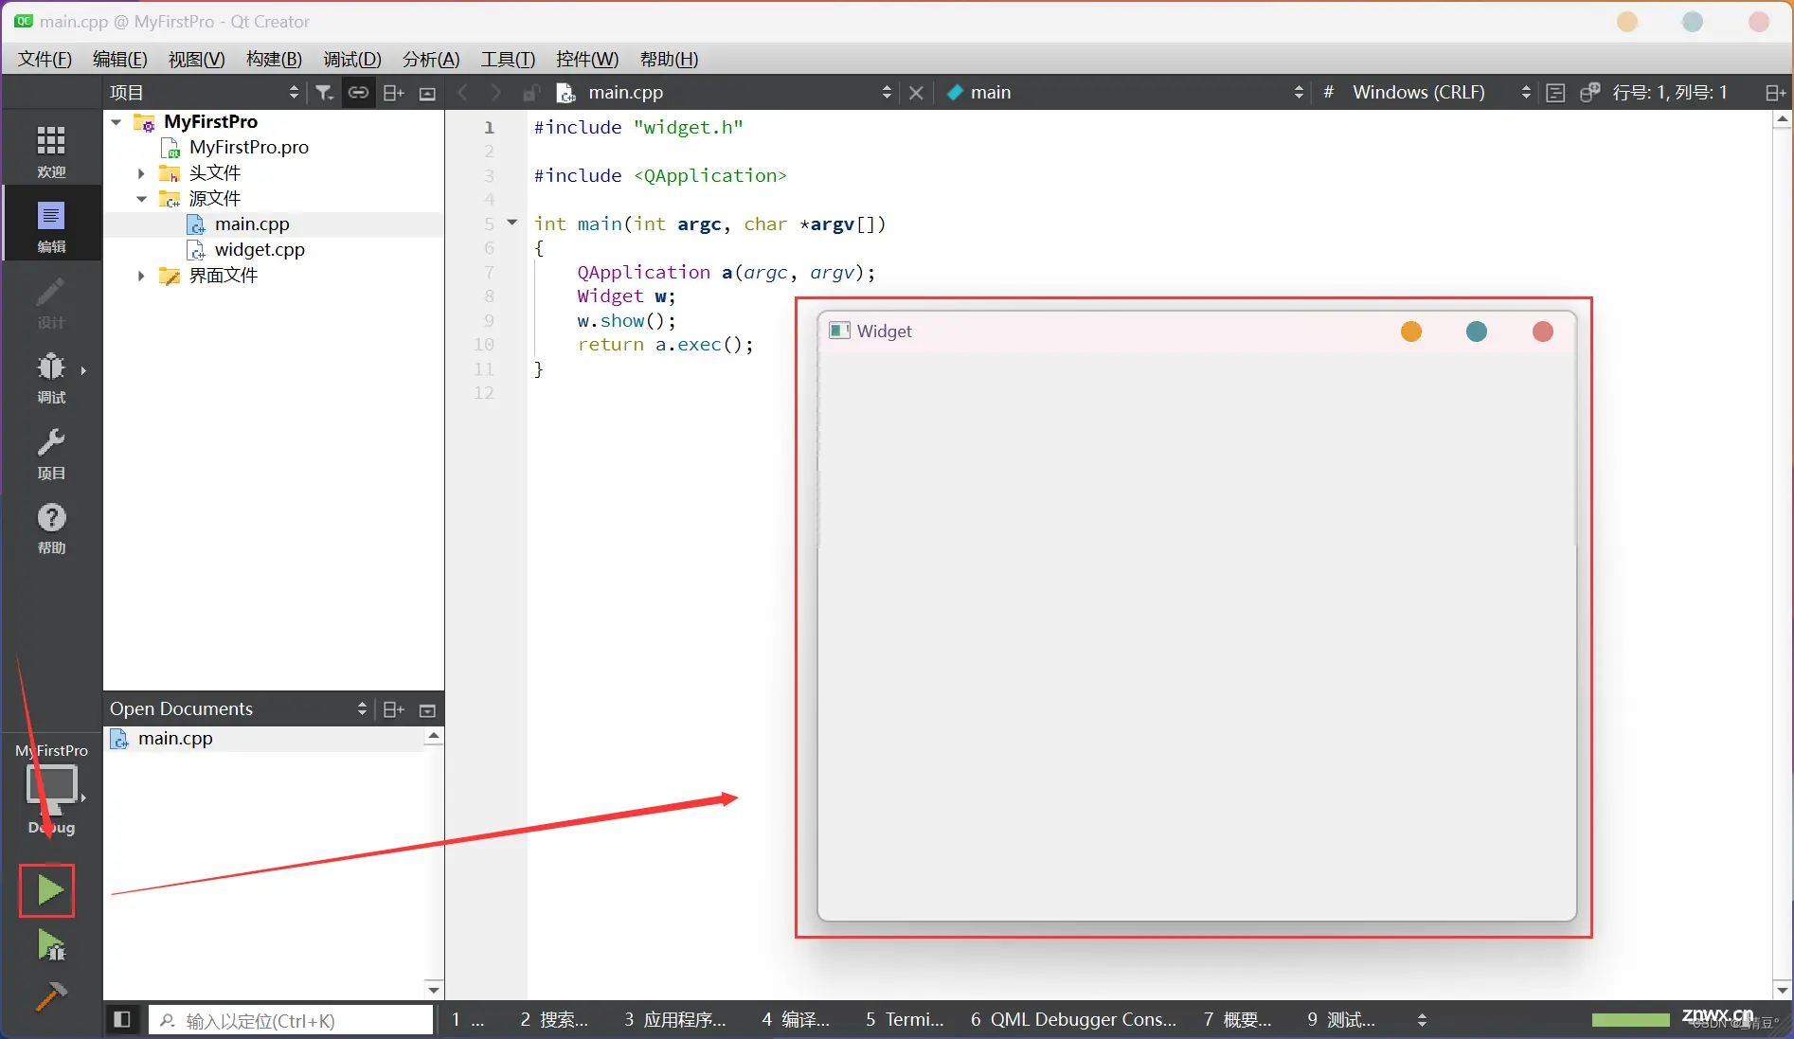1794x1039 pixels.
Task: Change Windows (CRLF) line ending dropdown
Action: coord(1442,93)
